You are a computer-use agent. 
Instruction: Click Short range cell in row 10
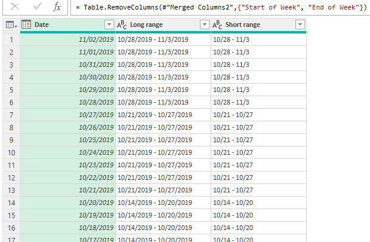click(x=258, y=152)
